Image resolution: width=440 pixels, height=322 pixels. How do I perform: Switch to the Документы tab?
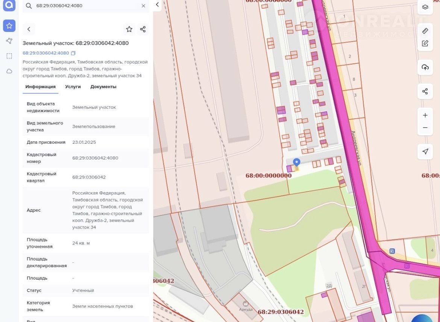103,87
